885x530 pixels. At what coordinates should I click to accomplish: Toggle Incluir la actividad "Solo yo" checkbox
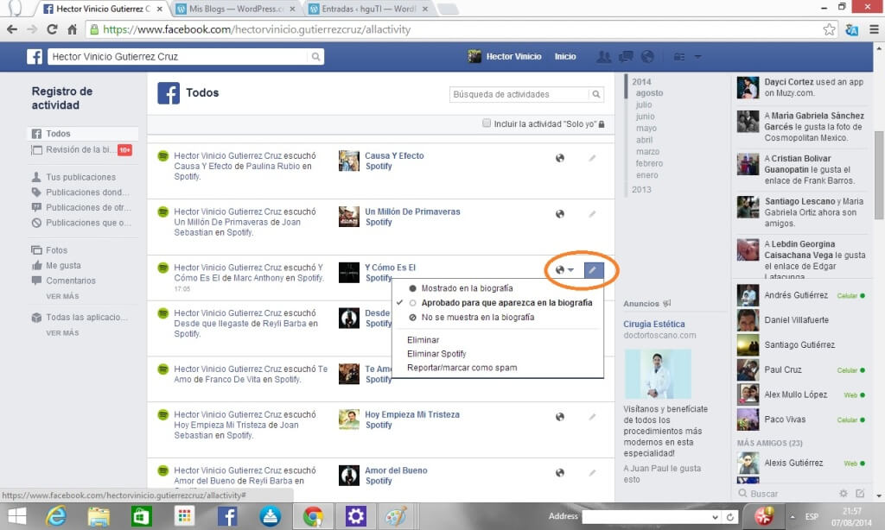point(487,123)
